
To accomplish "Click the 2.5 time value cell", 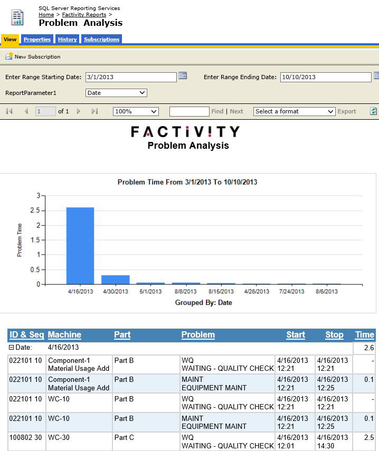I will tap(364, 442).
